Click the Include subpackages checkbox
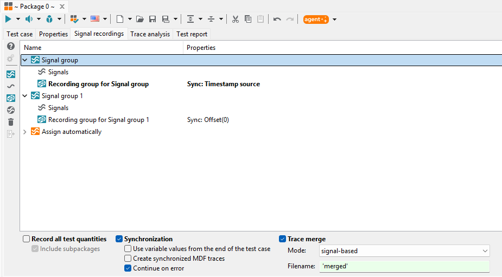502x277 pixels. tap(35, 249)
